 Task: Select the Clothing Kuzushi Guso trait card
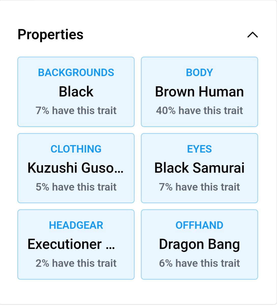click(76, 168)
